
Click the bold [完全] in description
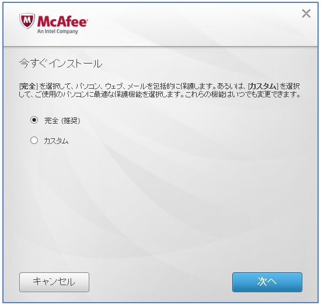pos(28,86)
